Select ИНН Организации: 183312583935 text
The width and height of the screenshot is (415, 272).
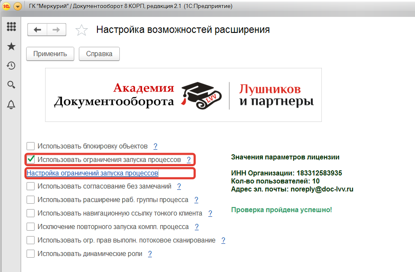287,173
